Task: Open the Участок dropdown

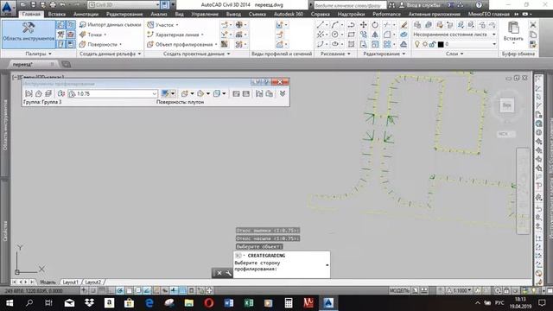Action: click(162, 25)
